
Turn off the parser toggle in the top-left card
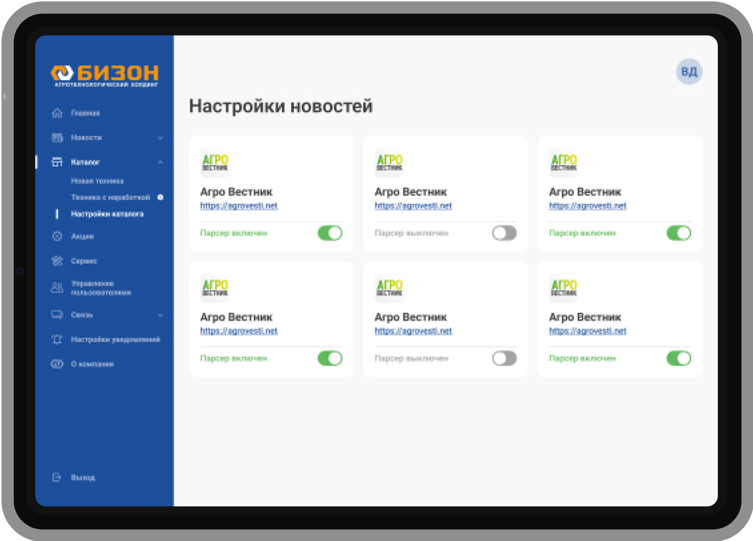coord(330,233)
